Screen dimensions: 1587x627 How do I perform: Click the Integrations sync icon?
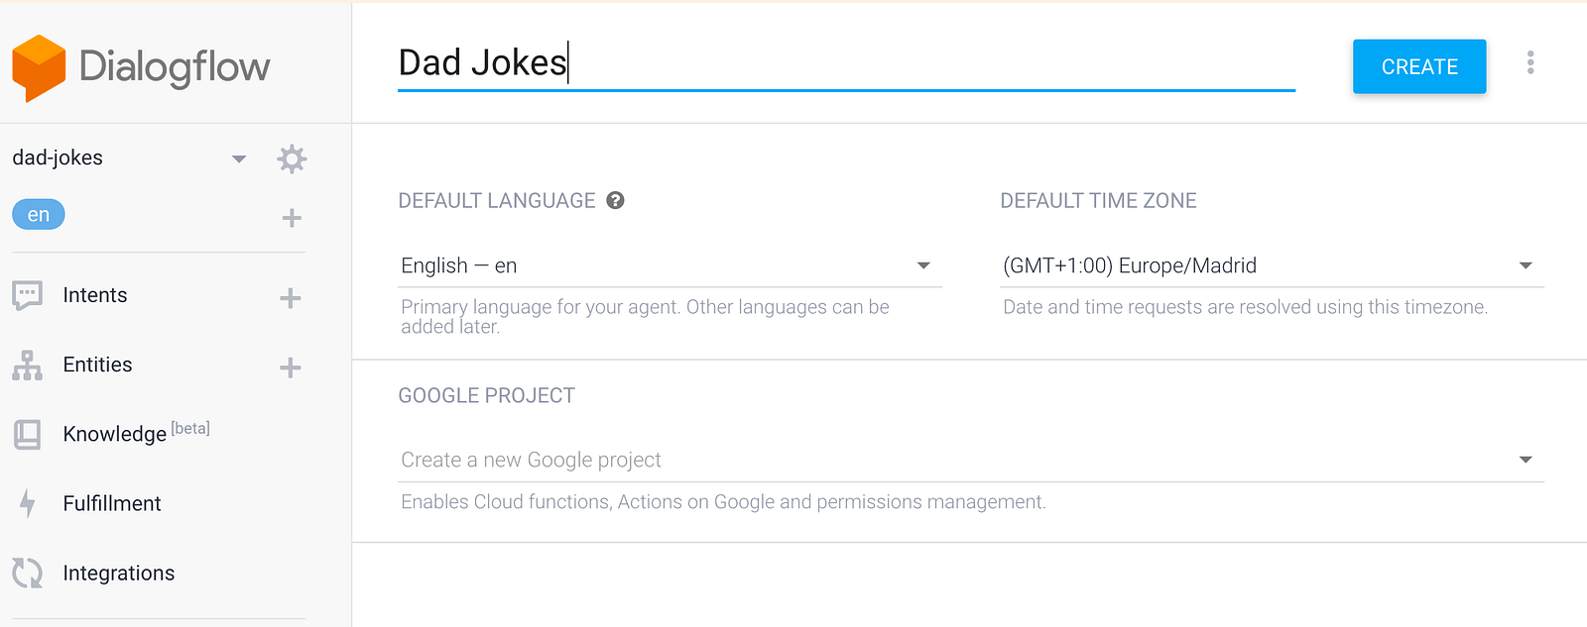(x=28, y=573)
